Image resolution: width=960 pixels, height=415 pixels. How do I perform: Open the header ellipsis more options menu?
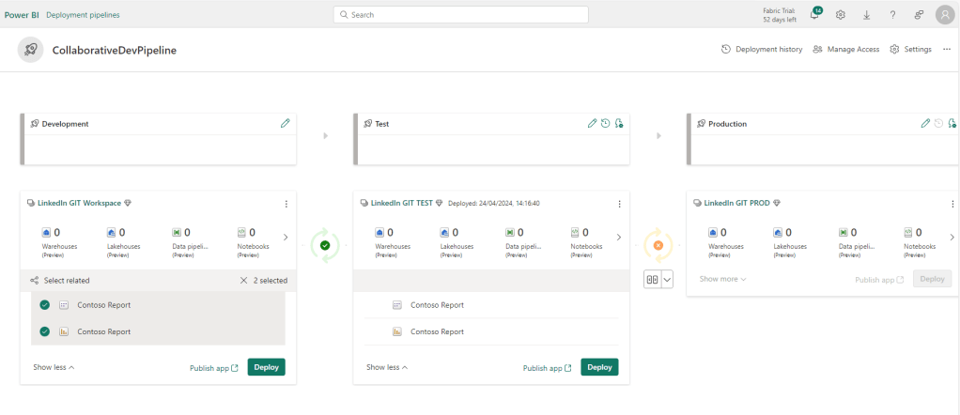click(946, 49)
